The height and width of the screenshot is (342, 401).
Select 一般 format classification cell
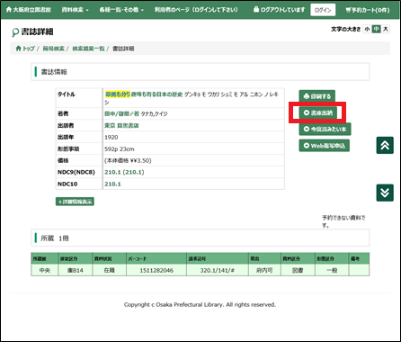pyautogui.click(x=332, y=270)
